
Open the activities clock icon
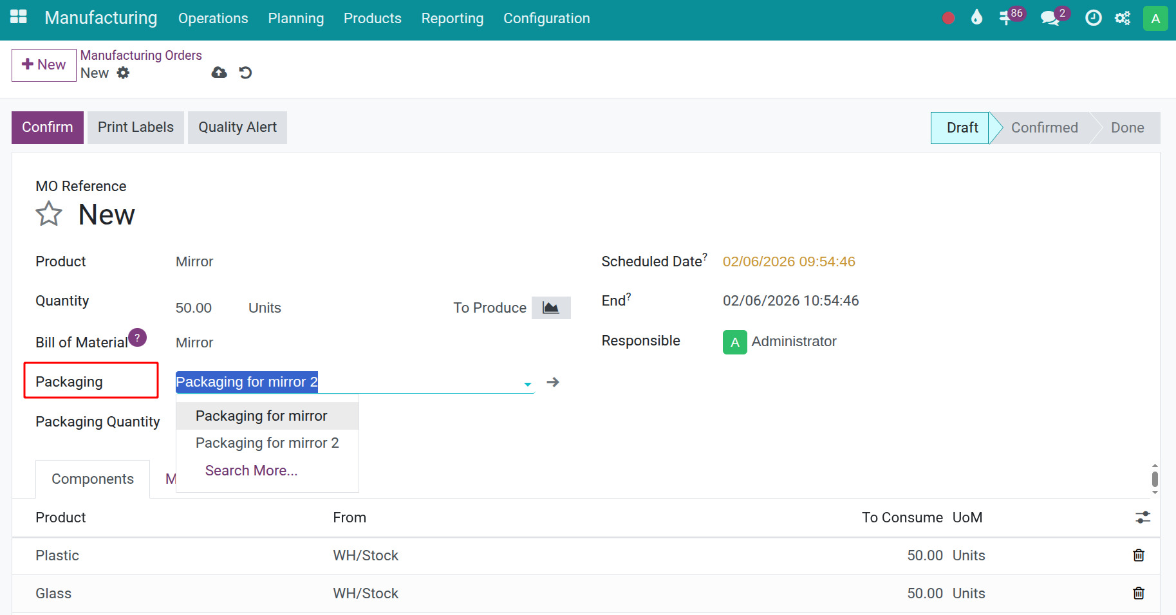pyautogui.click(x=1093, y=18)
